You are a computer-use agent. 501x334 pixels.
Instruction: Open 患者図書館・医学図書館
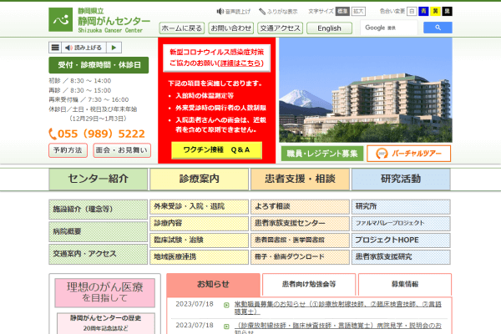[300, 240]
